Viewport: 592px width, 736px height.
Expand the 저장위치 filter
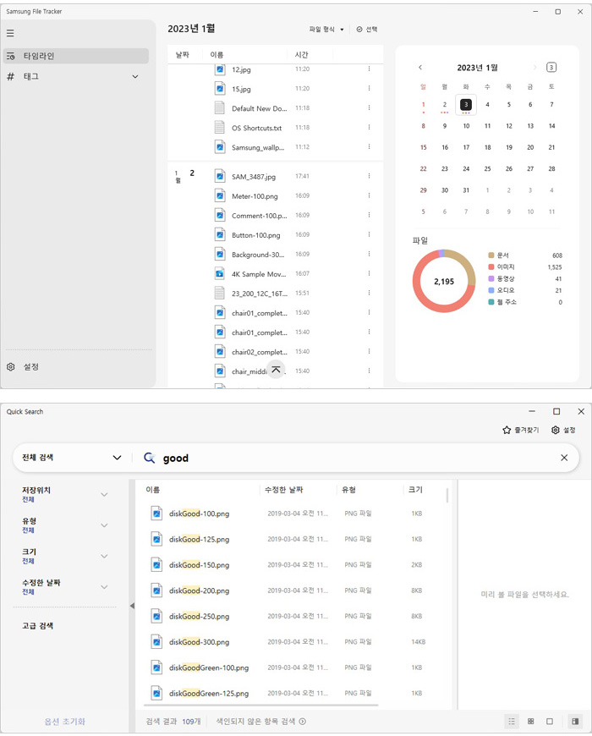pos(104,495)
